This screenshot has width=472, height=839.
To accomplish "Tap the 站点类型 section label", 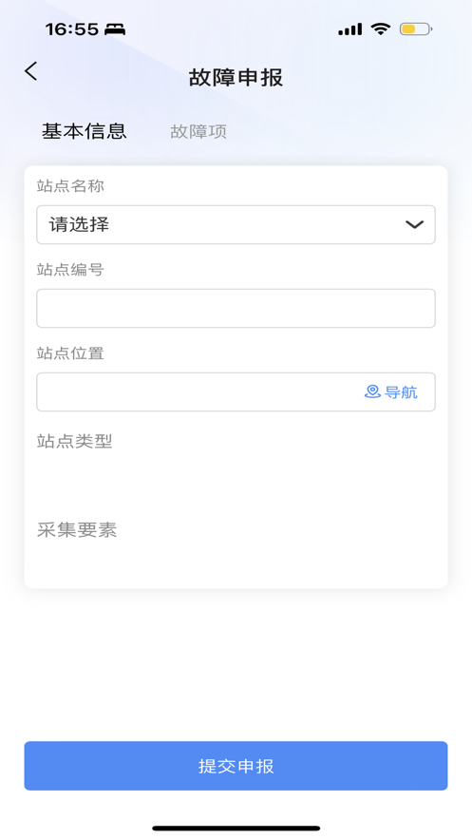I will pyautogui.click(x=75, y=442).
